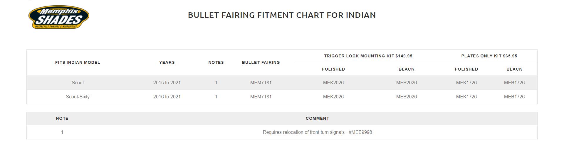Screen dimensions: 564x147
Task: Select the Scout-Sixty model cell
Action: click(x=78, y=97)
